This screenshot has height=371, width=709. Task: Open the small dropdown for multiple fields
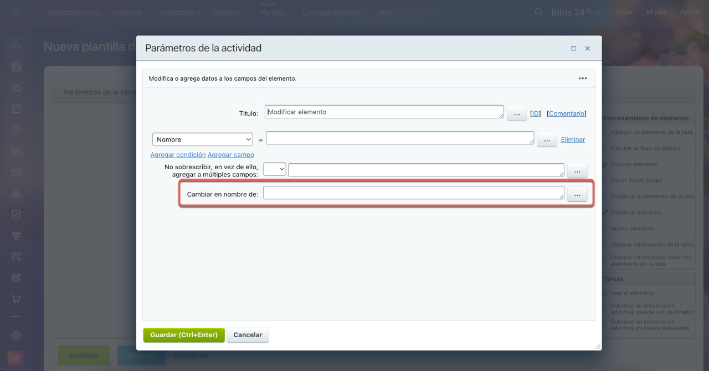pyautogui.click(x=274, y=169)
